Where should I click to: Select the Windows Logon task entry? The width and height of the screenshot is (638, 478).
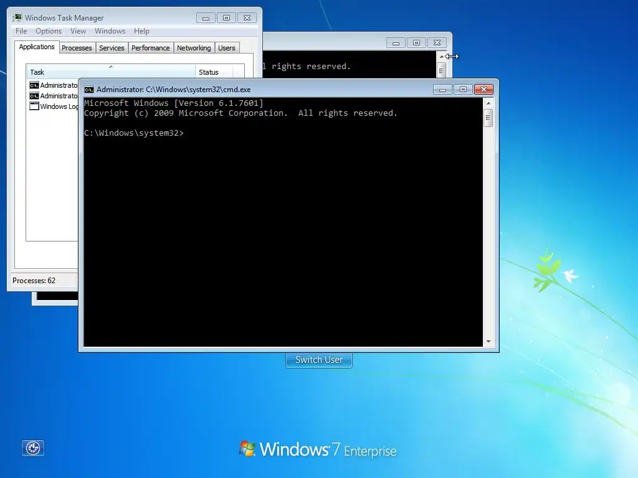54,106
